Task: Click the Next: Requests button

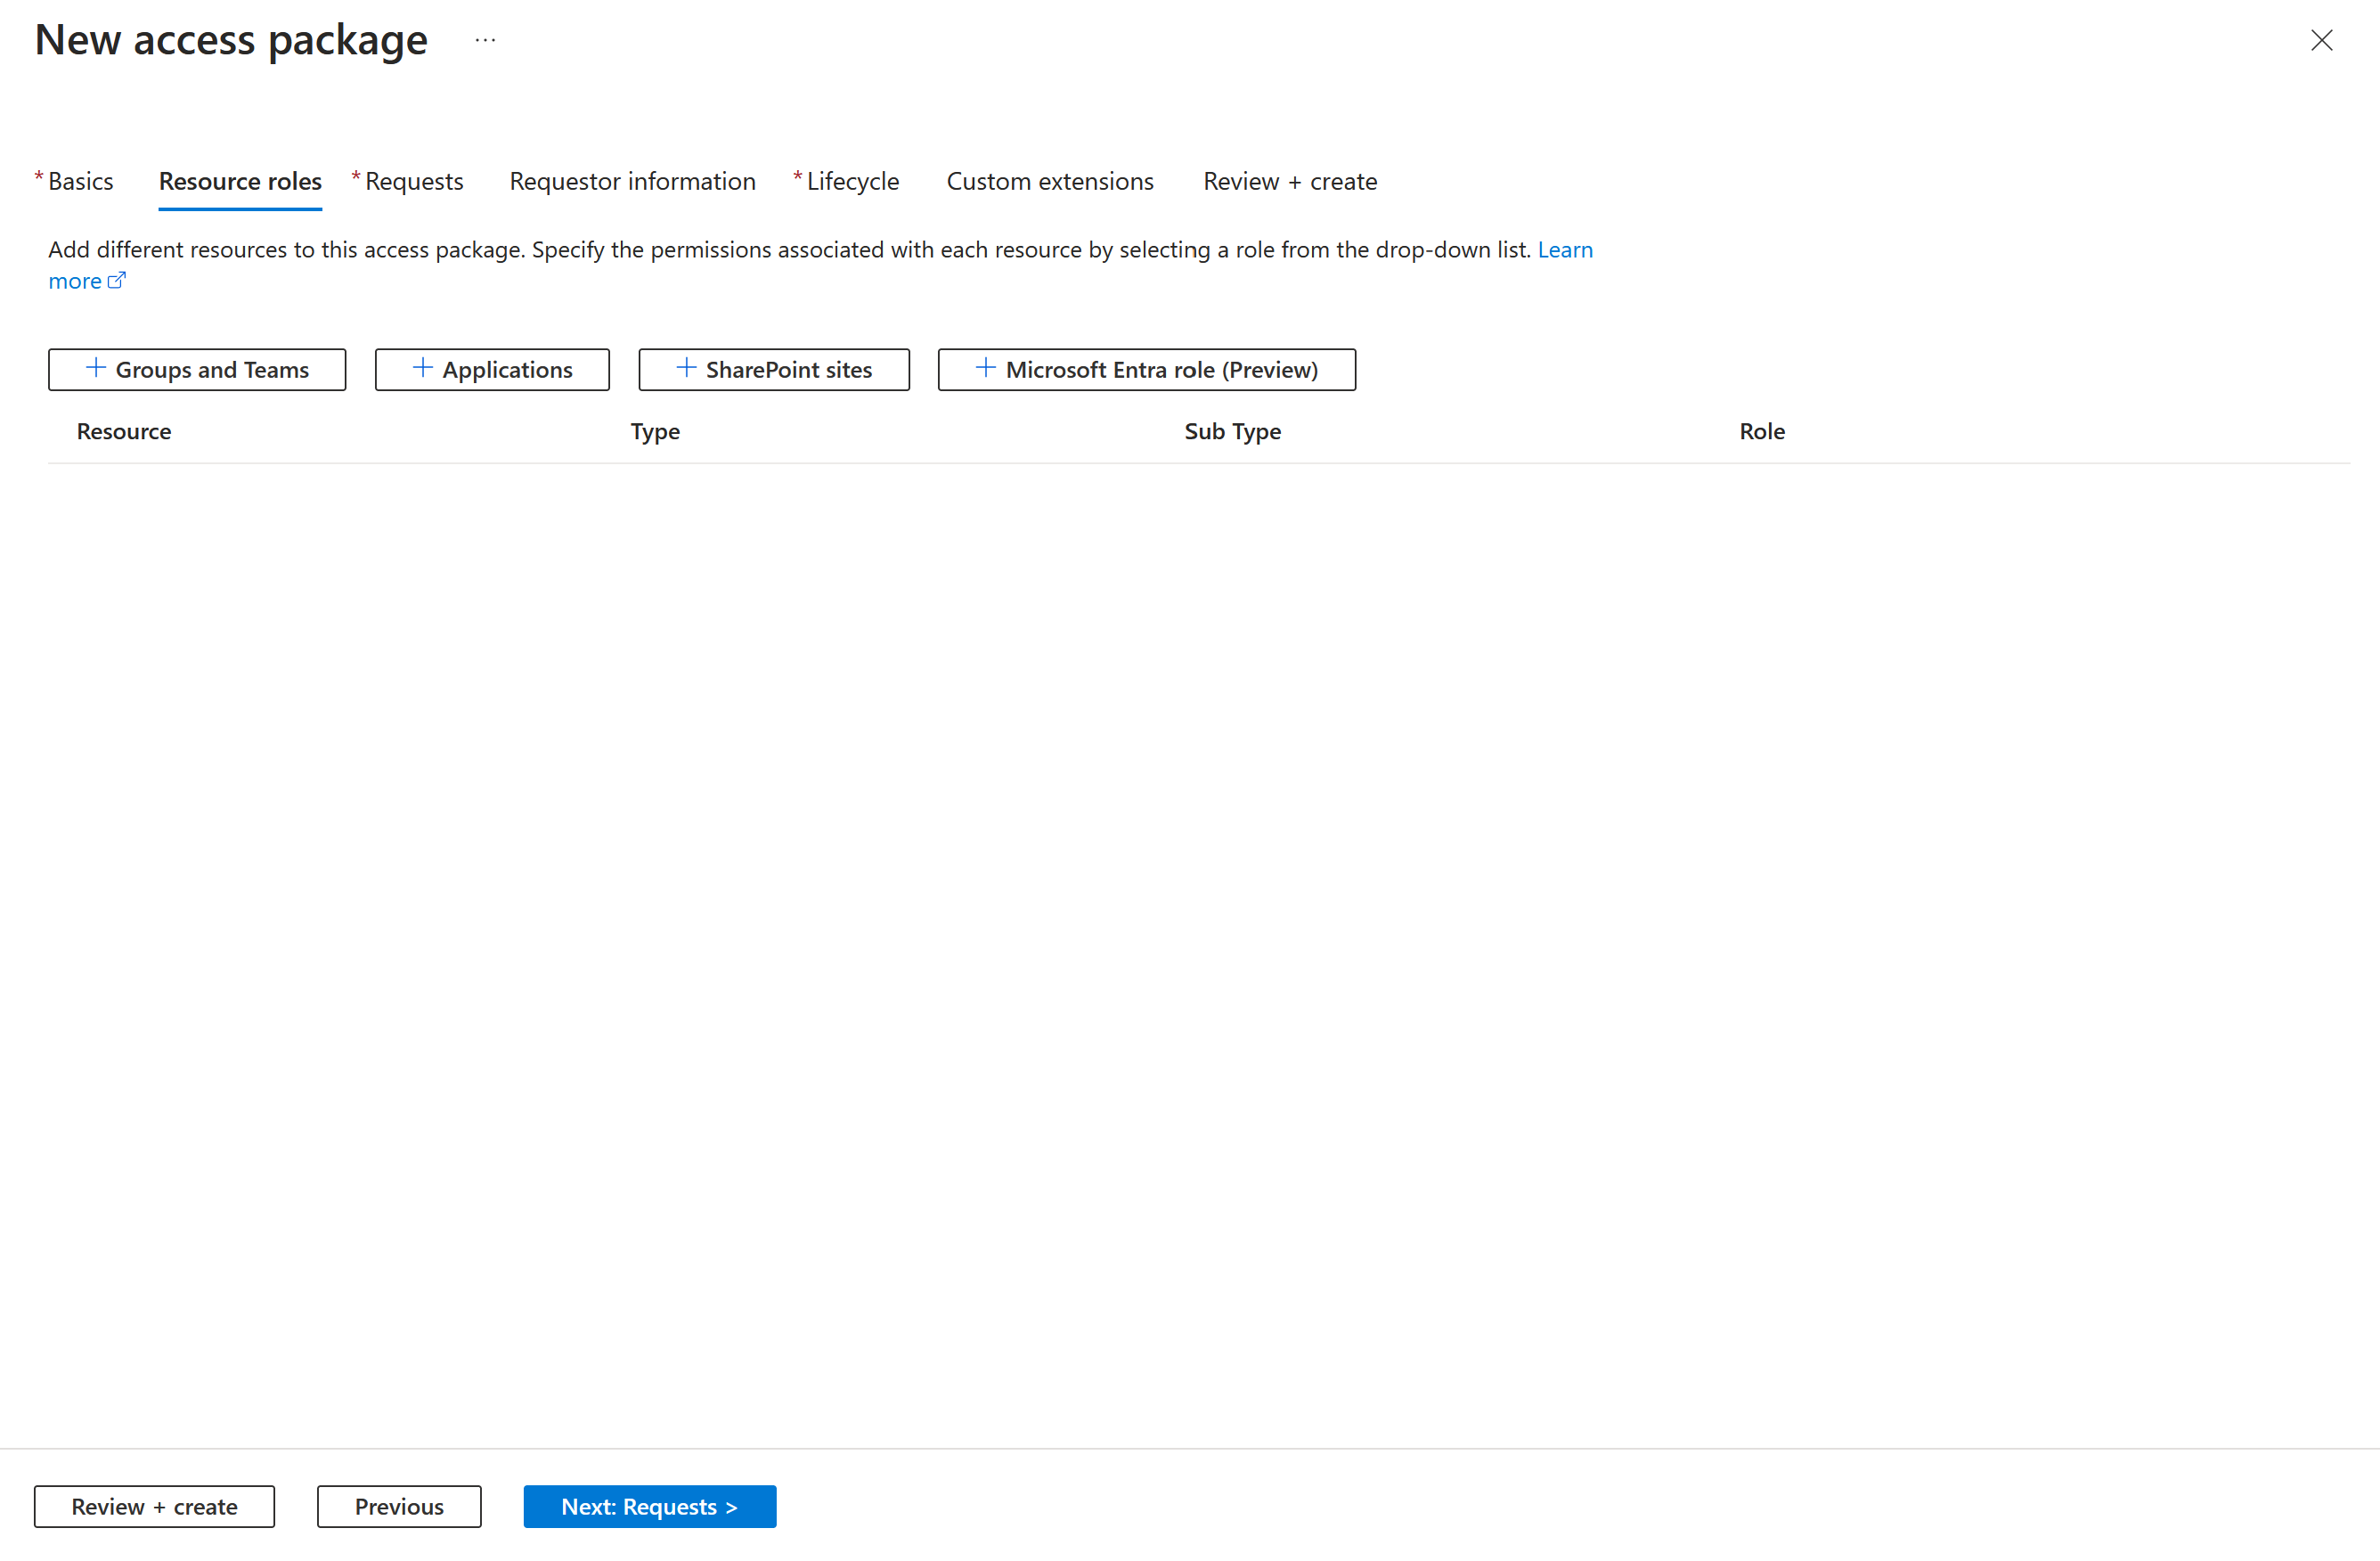Action: [x=649, y=1505]
